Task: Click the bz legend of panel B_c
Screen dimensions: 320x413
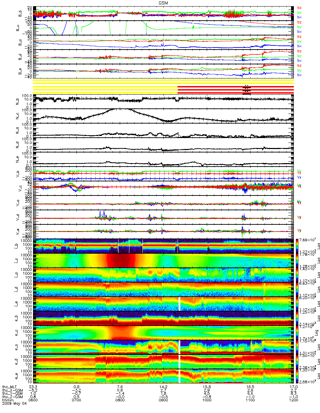Action: click(299, 22)
